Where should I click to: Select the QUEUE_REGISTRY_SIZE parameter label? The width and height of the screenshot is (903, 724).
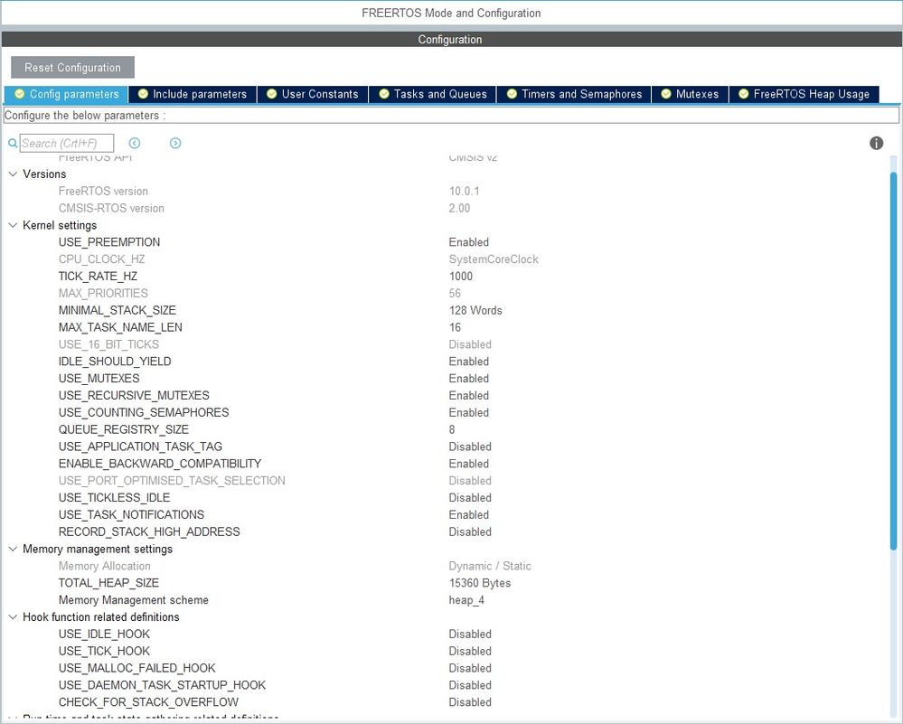coord(124,429)
